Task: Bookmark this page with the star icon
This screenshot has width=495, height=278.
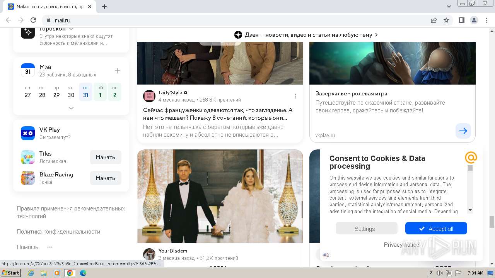Action: click(446, 20)
